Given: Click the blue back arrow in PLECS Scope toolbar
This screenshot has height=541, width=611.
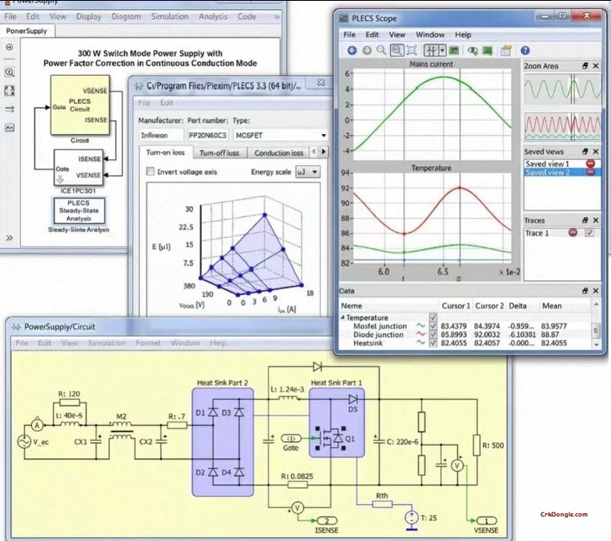Looking at the screenshot, I should [x=352, y=50].
